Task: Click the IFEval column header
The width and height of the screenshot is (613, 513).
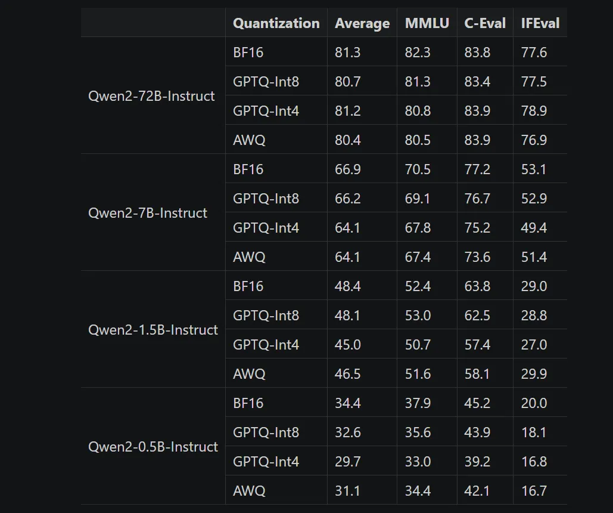Action: tap(540, 23)
